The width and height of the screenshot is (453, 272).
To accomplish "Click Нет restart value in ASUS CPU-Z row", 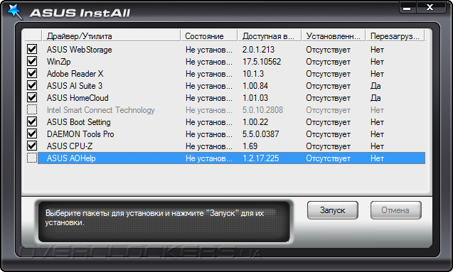I will click(378, 146).
